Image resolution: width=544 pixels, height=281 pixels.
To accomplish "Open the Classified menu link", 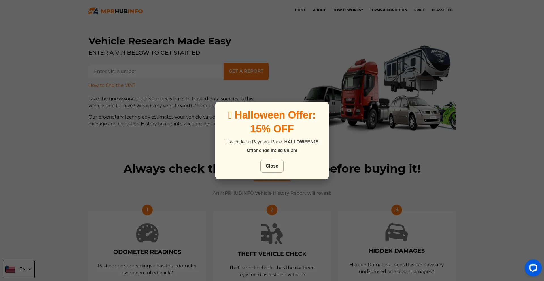I will (x=442, y=10).
